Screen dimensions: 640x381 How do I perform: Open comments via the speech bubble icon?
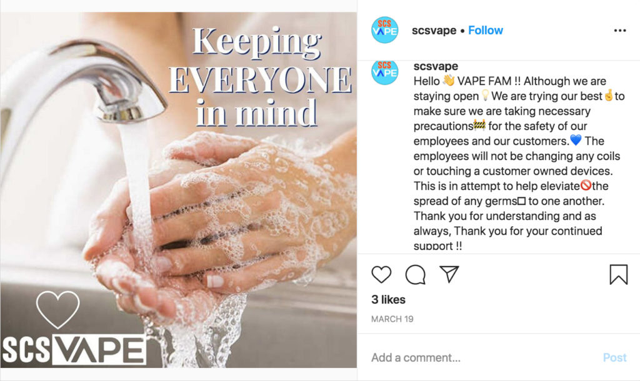pos(415,275)
